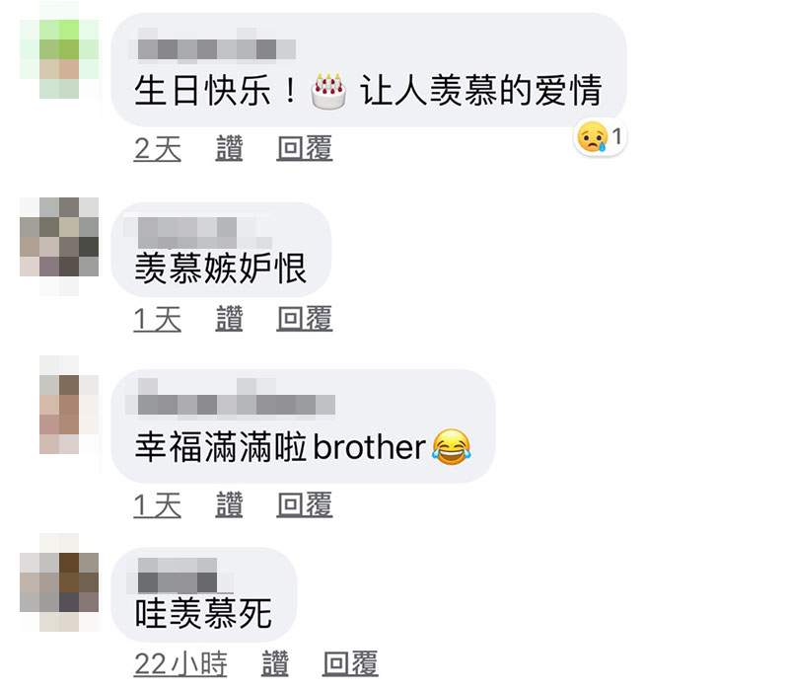Reply to the 生日快乐 comment via 回覆
Screen dimensions: 789x691
coord(305,148)
